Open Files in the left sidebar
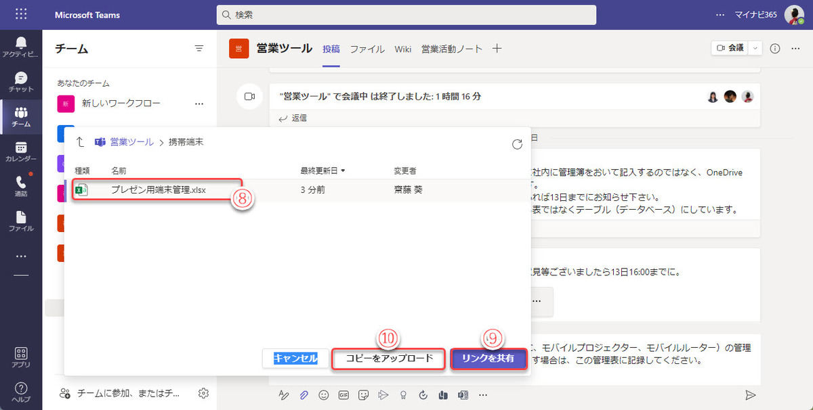Screen dimensions: 813x410 21,221
